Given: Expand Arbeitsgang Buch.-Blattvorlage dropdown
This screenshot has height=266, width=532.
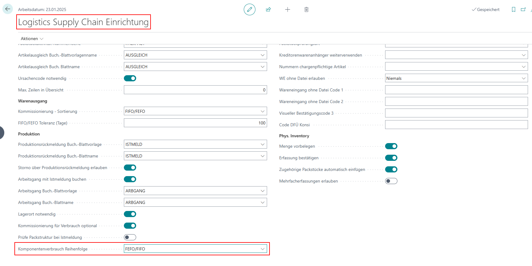Looking at the screenshot, I should coord(262,191).
